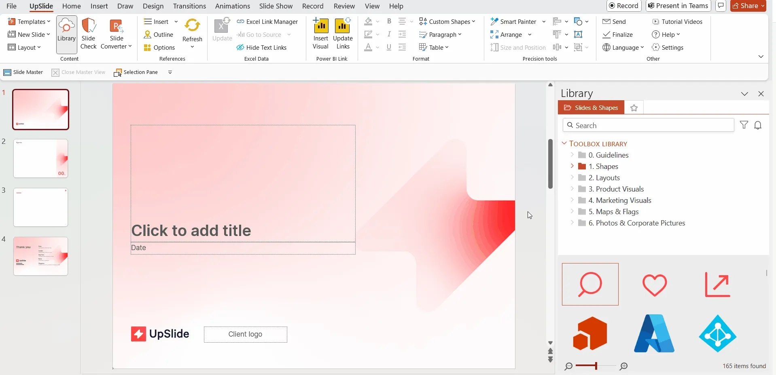
Task: Expand the 1. Shapes folder
Action: pyautogui.click(x=572, y=166)
